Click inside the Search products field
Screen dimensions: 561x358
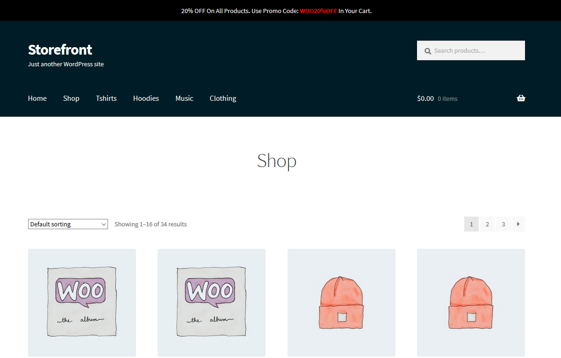click(472, 50)
